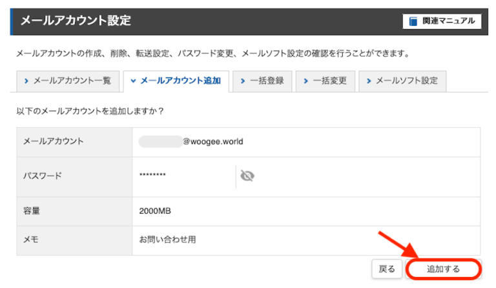This screenshot has height=288, width=496.
Task: Click the down chevron on メールアカウント追加 tab
Action: (134, 81)
